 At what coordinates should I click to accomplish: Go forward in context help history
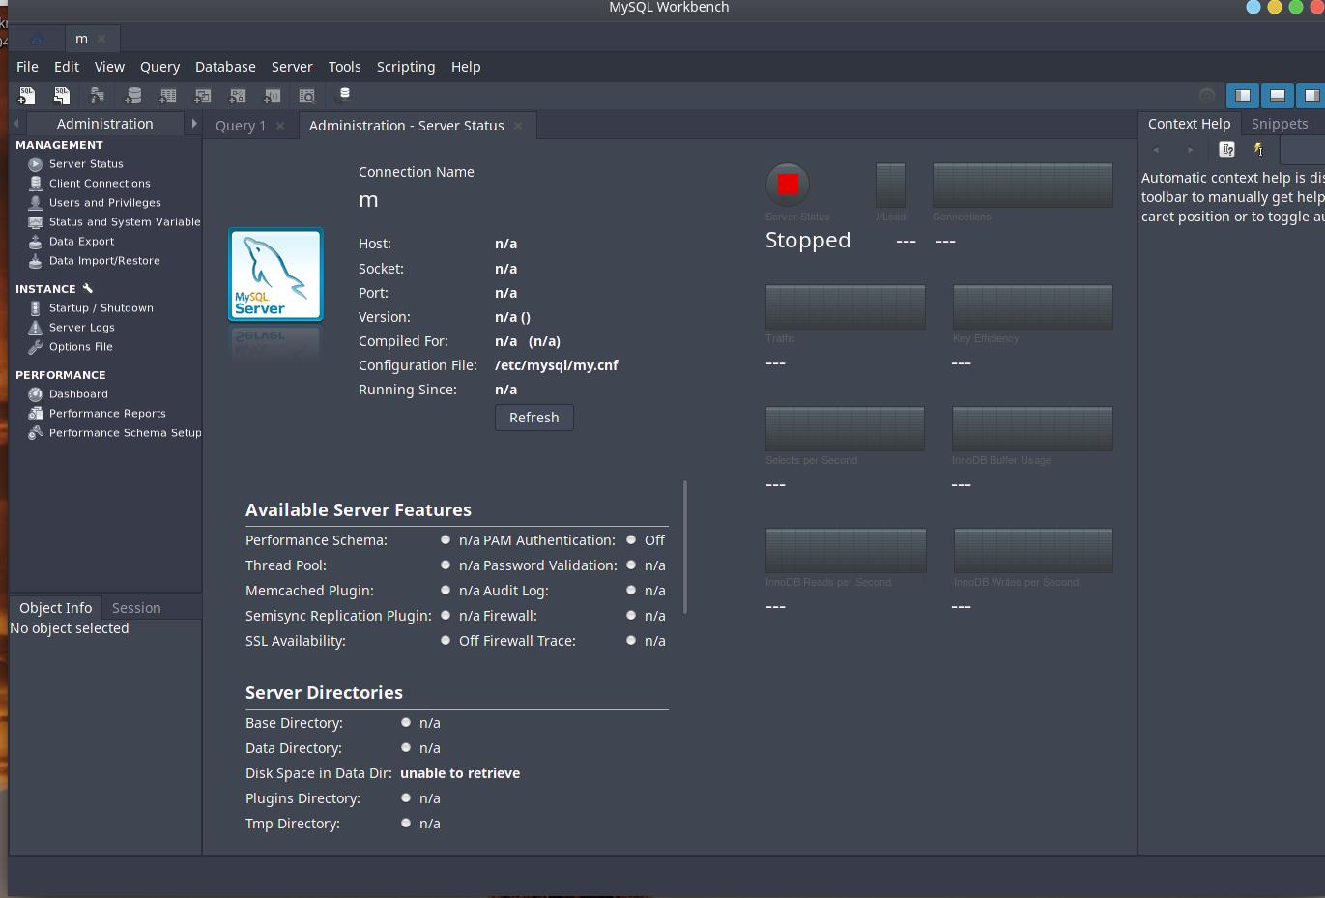tap(1191, 150)
